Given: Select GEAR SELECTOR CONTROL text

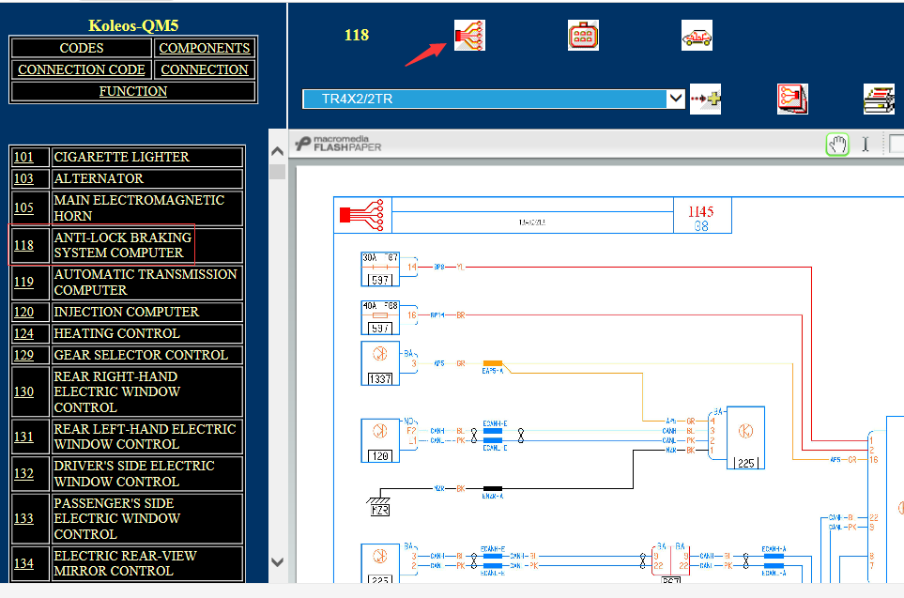Looking at the screenshot, I should 141,355.
